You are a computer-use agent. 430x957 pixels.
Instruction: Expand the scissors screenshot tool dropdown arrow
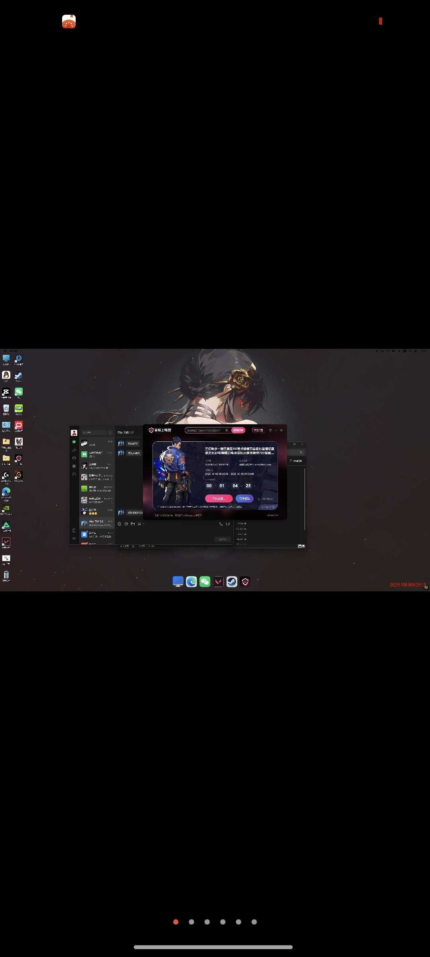click(x=143, y=524)
